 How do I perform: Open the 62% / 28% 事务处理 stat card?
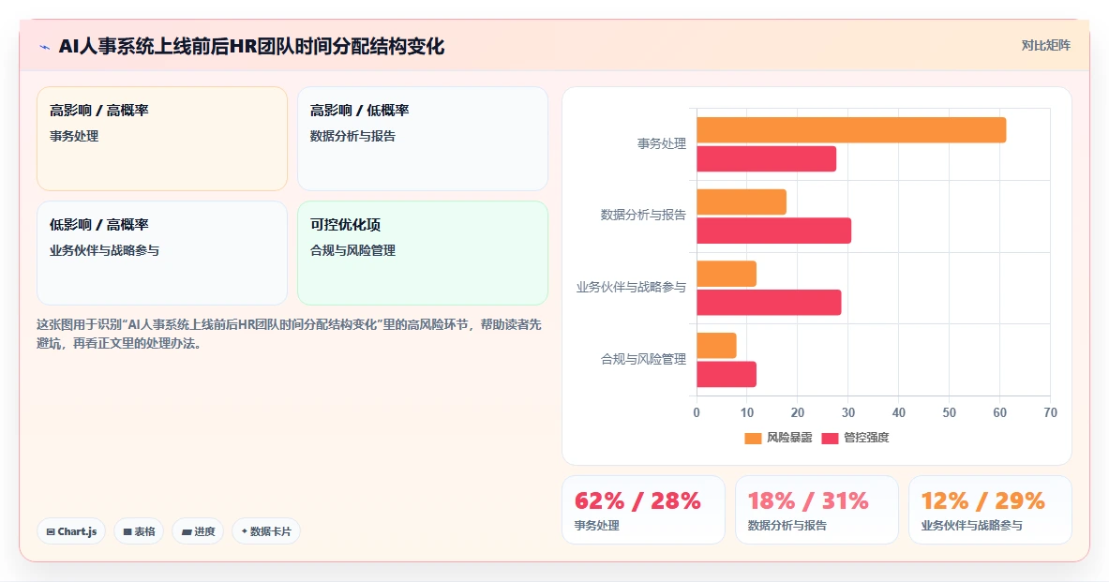pos(643,510)
